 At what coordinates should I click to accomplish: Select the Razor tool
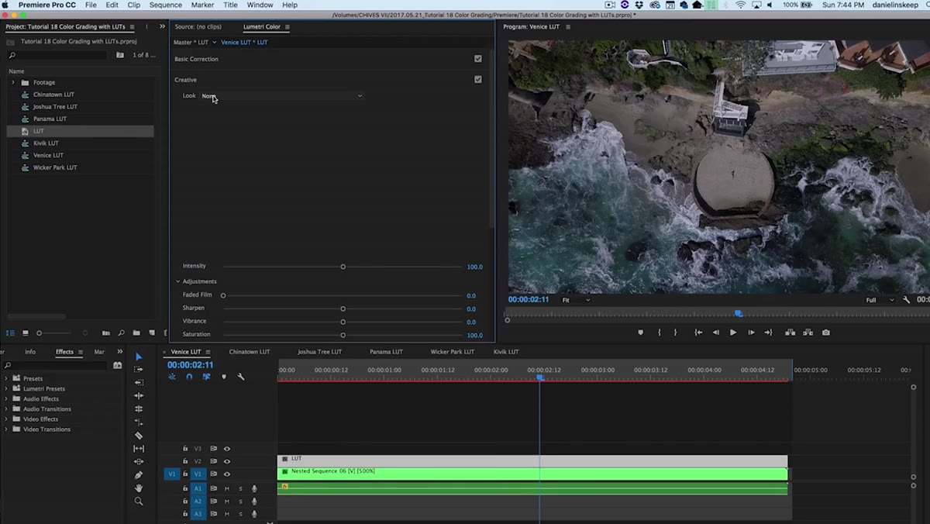click(x=139, y=436)
